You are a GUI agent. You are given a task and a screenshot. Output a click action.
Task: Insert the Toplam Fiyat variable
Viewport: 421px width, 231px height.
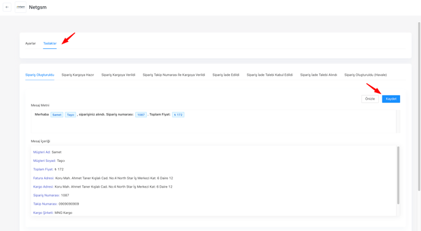(43, 169)
